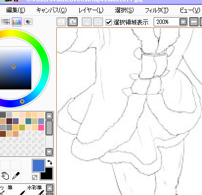202x195 pixels.
Task: Select the salmon swatch in the bottom row
Action: [x=16, y=134]
